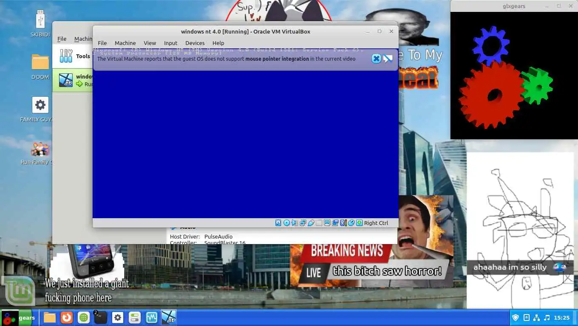The height and width of the screenshot is (326, 578).
Task: Click the PulseAudio host driver text
Action: [218, 236]
